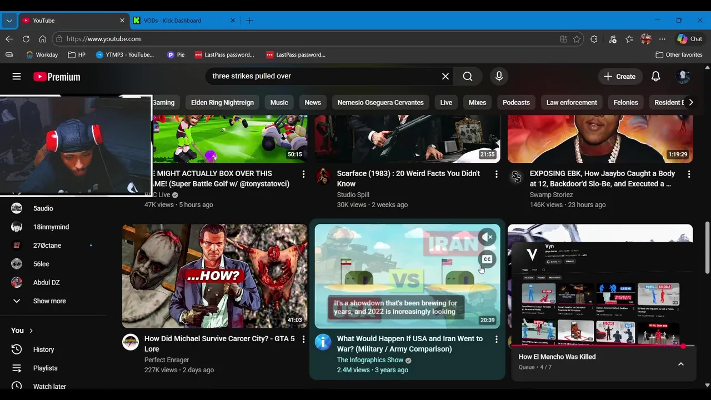The width and height of the screenshot is (711, 400).
Task: Toggle closed captions on the preview video
Action: click(487, 259)
